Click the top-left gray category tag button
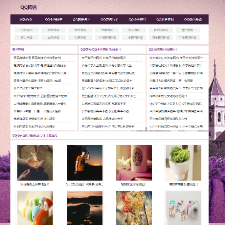This screenshot has height=225, width=225. [26, 30]
